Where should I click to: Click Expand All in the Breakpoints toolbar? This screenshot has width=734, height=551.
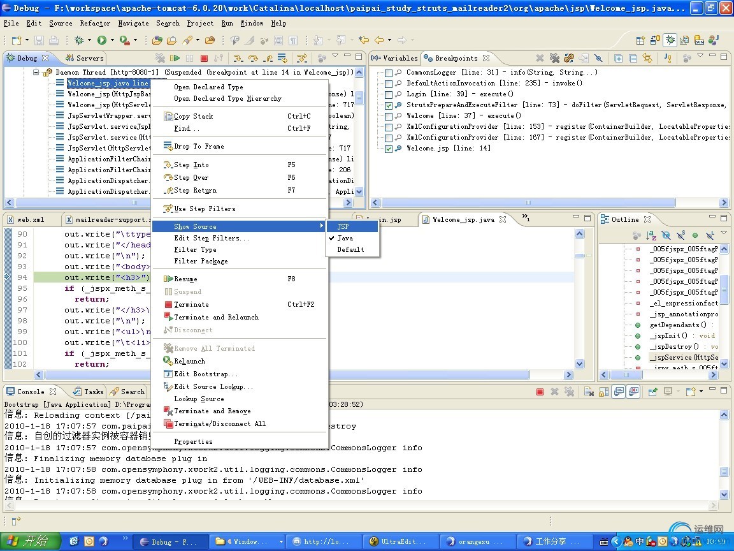click(x=619, y=58)
